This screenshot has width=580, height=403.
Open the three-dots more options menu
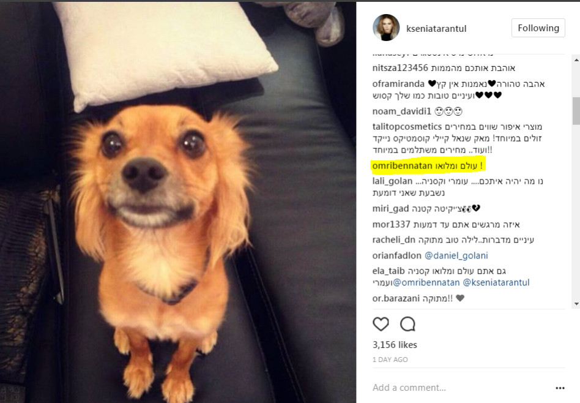point(560,388)
